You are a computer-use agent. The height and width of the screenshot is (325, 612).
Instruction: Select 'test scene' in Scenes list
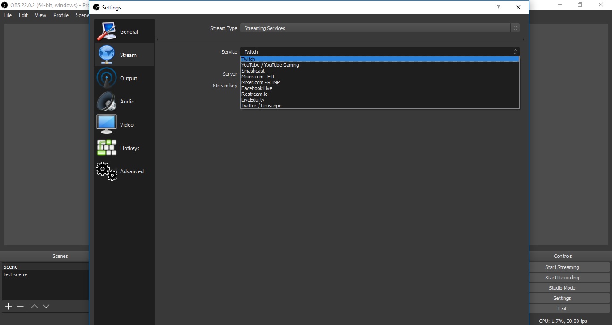tap(45, 274)
